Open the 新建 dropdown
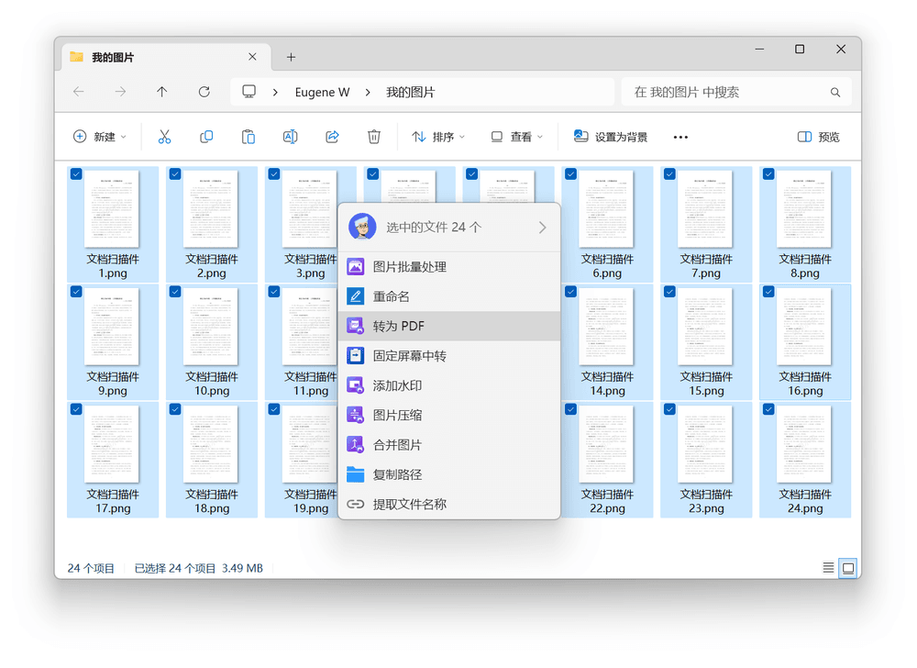The height and width of the screenshot is (668, 917). 99,137
